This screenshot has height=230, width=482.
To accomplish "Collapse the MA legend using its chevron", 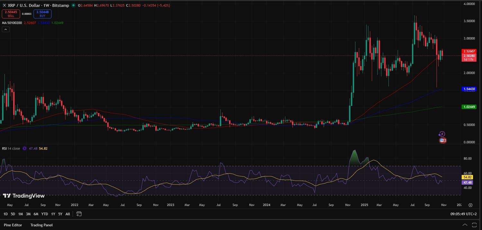I will pos(5,29).
